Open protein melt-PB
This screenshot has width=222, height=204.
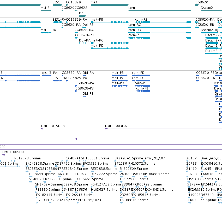[x=118, y=73]
